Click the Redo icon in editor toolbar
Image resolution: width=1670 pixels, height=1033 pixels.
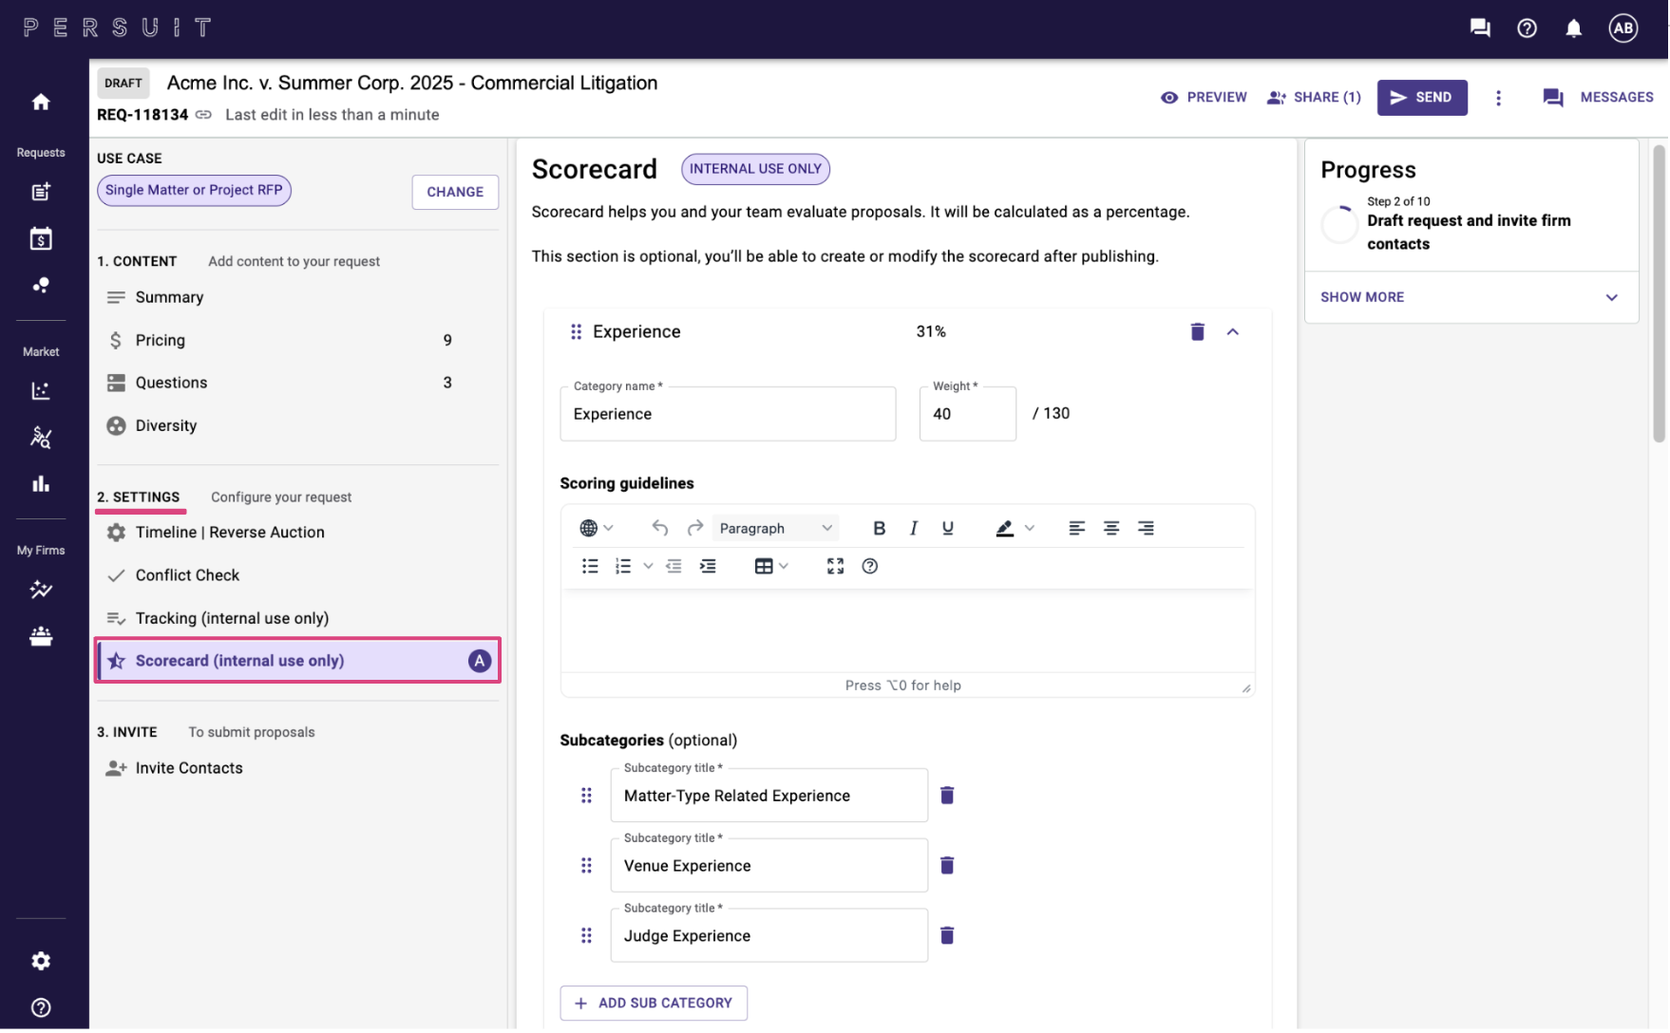pyautogui.click(x=695, y=528)
